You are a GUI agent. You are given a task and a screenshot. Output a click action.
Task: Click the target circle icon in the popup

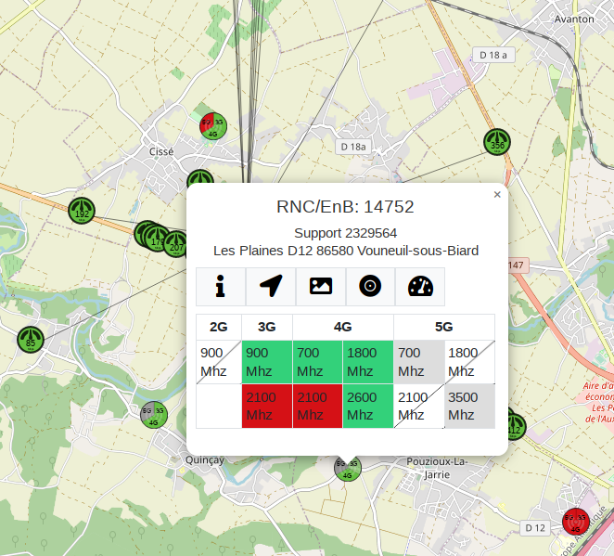[370, 287]
